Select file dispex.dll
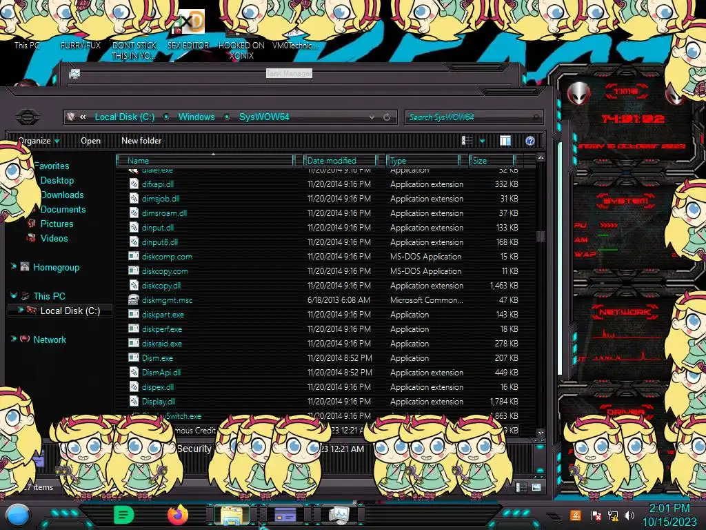 tap(158, 386)
